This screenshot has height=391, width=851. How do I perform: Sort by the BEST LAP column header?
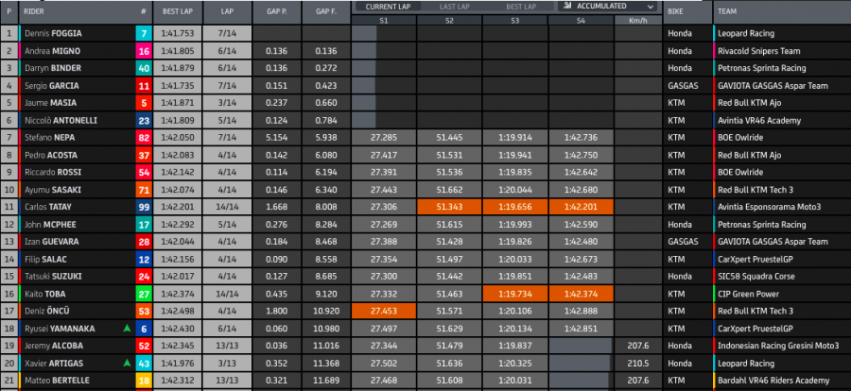179,13
